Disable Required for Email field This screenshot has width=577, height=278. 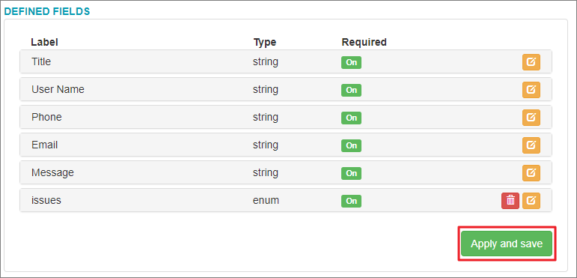tap(352, 145)
